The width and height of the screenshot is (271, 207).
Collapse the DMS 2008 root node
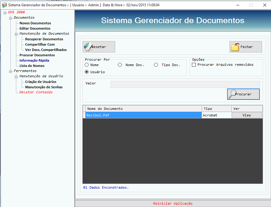5,13
